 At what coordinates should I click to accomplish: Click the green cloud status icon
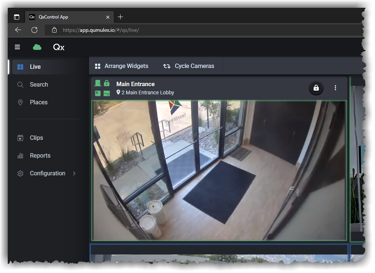37,47
